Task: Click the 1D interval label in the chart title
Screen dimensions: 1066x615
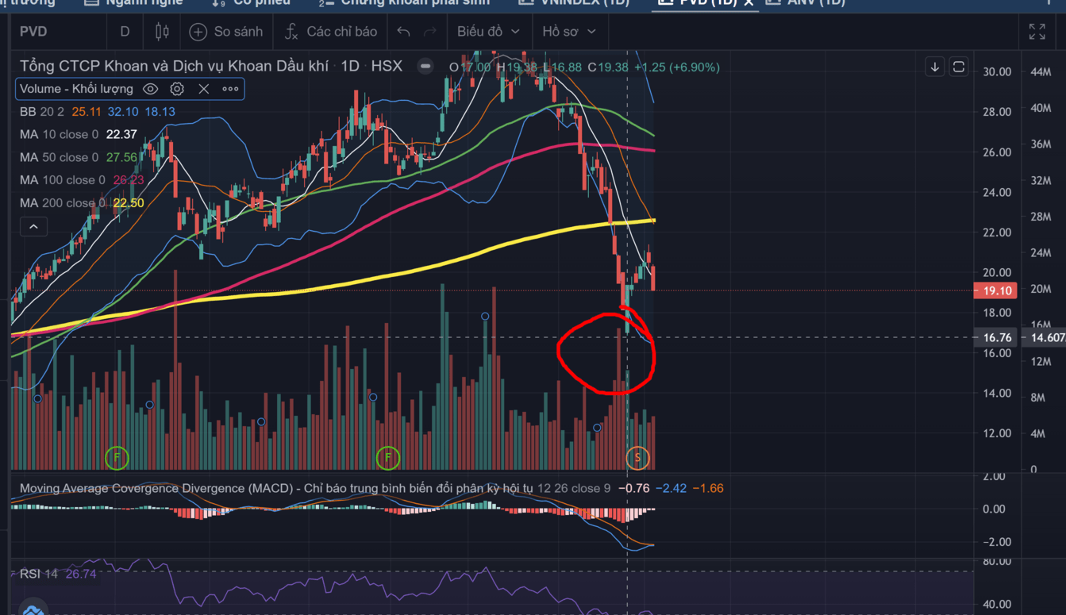Action: coord(350,67)
